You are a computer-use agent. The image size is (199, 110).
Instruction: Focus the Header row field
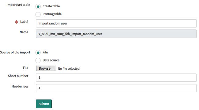point(116,88)
